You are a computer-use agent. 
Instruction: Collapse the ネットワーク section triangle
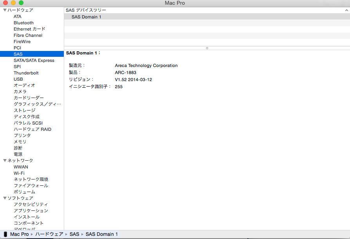click(x=5, y=160)
